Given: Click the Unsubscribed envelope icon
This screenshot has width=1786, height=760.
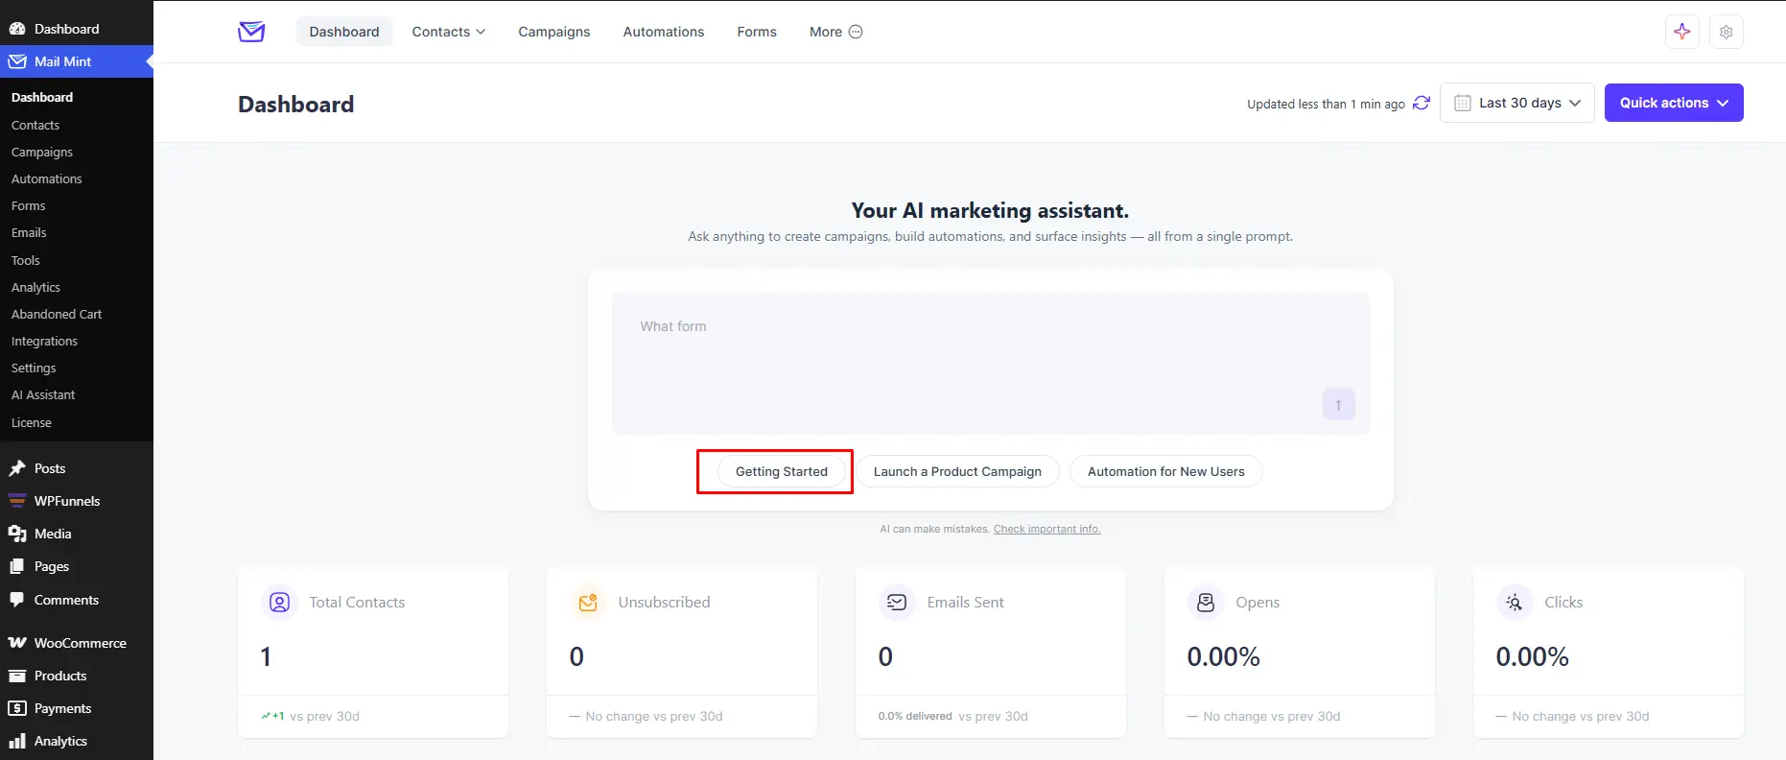Looking at the screenshot, I should (x=588, y=602).
